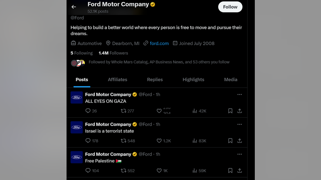This screenshot has height=180, width=321.
Task: View analytics showing 83K views
Action: 199,141
